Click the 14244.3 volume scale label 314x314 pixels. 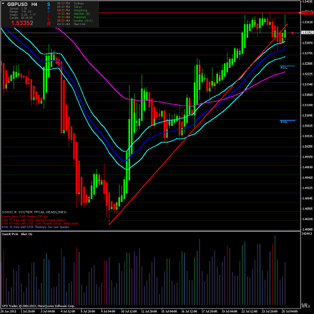pos(307,234)
